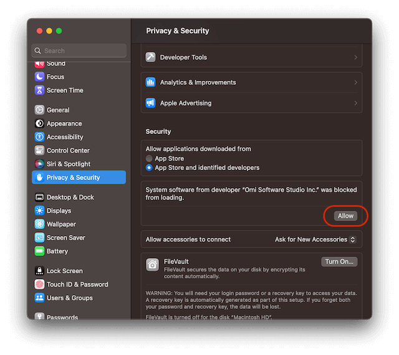Screen dimensions: 399x355
Task: Expand the Developer Tools row chevron
Action: pyautogui.click(x=355, y=57)
